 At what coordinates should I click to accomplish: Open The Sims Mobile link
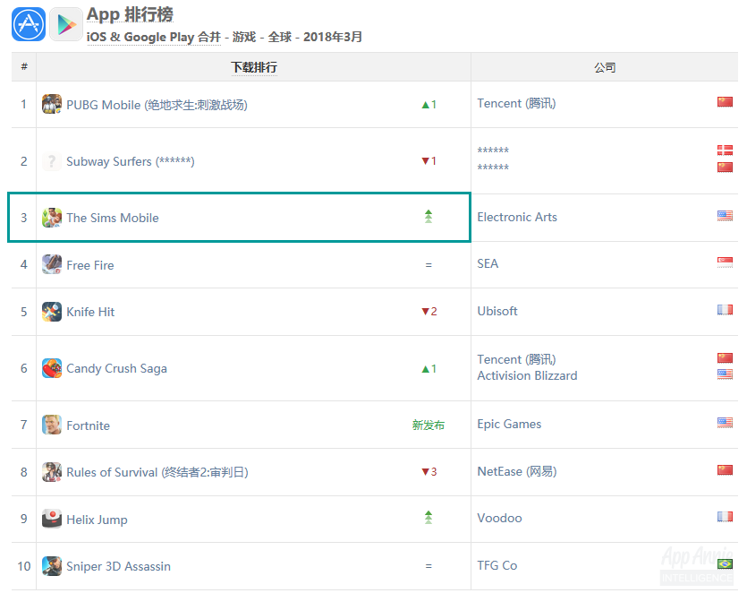point(113,218)
